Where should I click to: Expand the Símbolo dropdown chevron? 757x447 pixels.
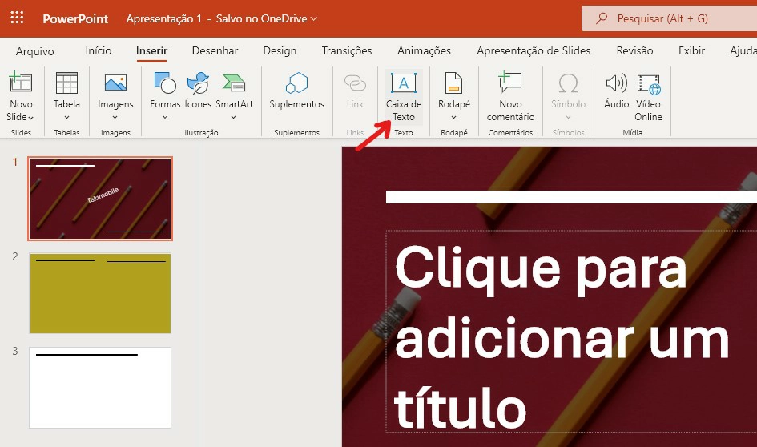[x=568, y=117]
